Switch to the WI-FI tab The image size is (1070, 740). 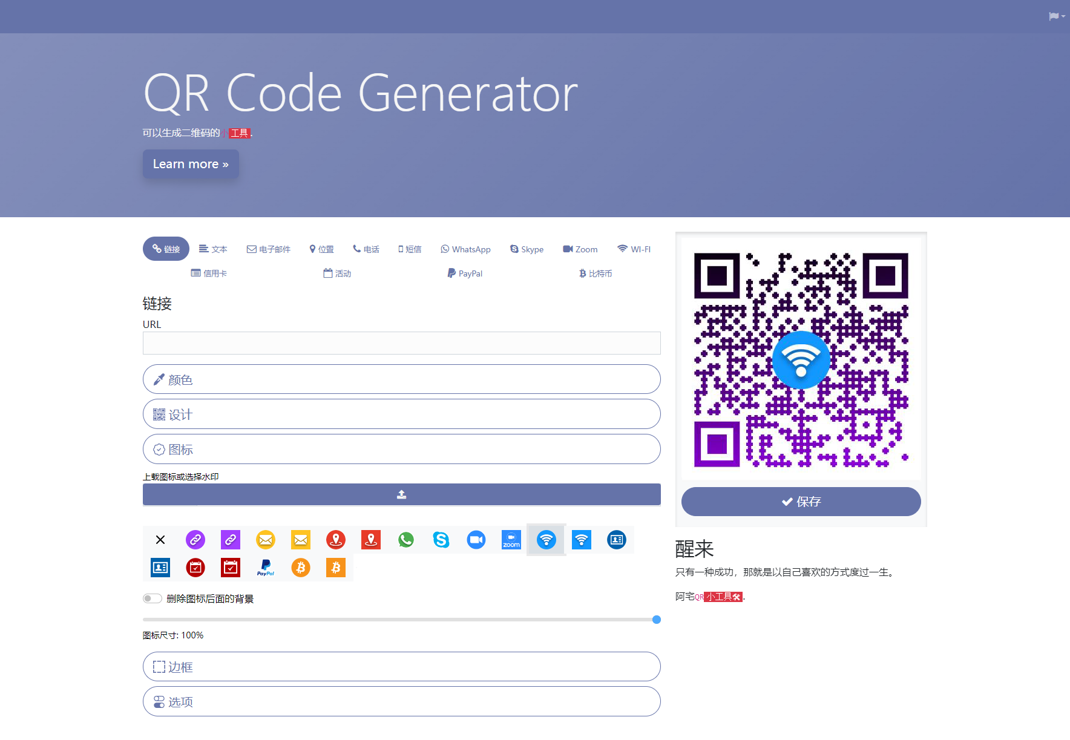coord(634,249)
